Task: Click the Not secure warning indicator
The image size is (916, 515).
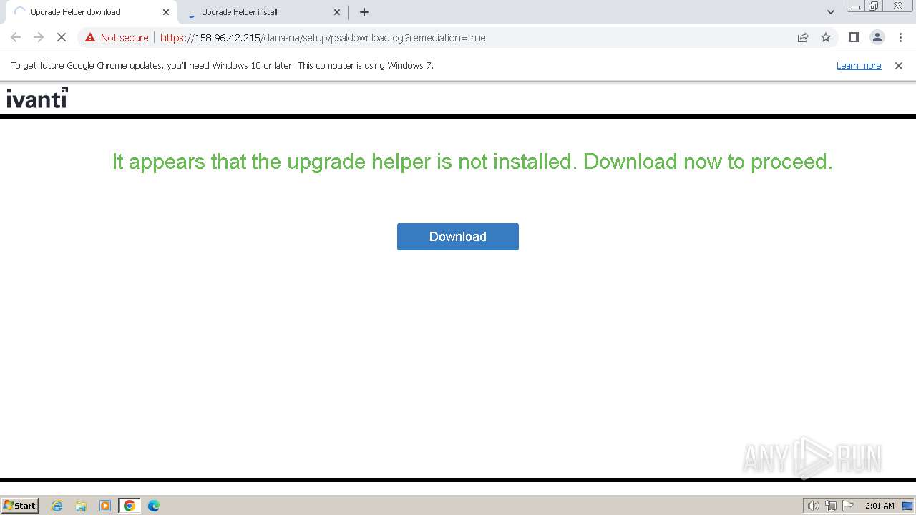Action: click(117, 38)
